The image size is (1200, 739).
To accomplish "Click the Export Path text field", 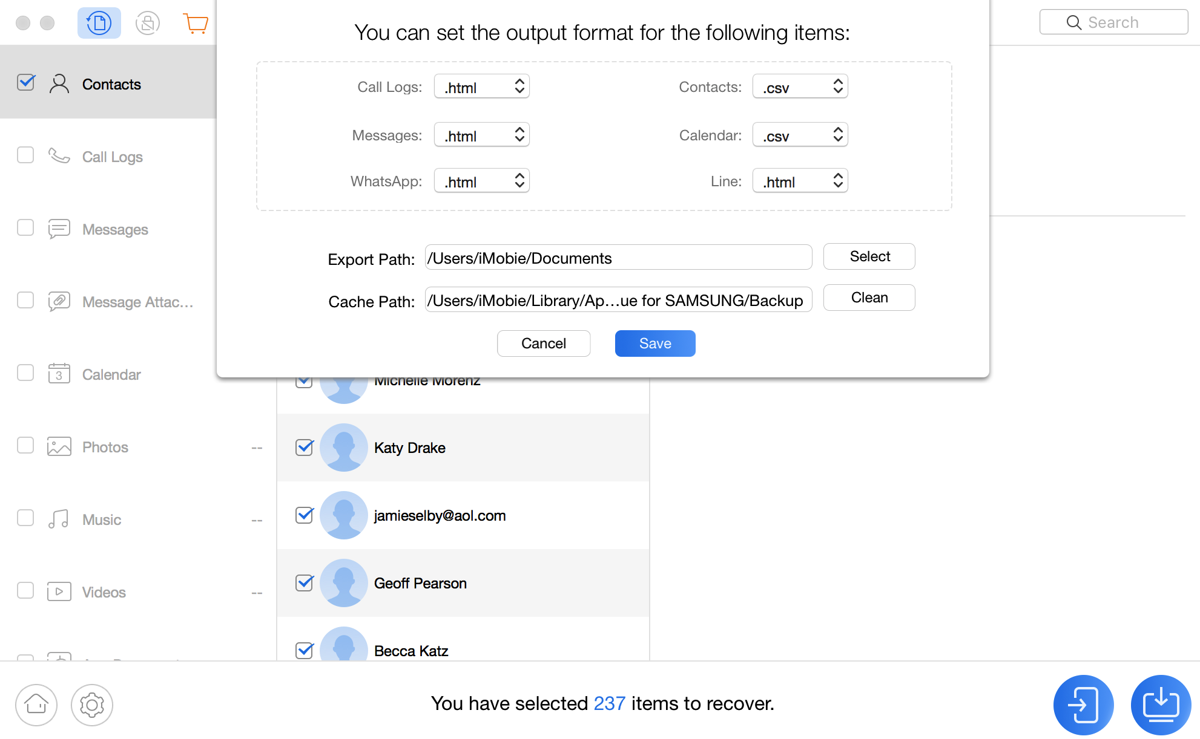I will coord(618,258).
